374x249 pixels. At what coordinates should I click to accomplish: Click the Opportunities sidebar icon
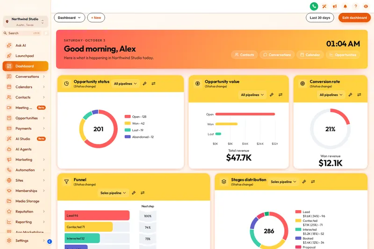click(9, 118)
